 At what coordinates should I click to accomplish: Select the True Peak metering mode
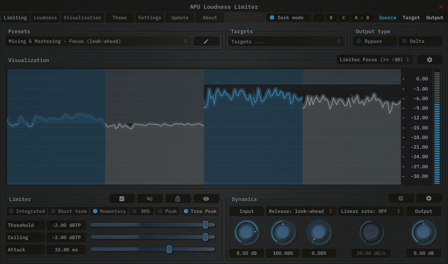point(200,211)
